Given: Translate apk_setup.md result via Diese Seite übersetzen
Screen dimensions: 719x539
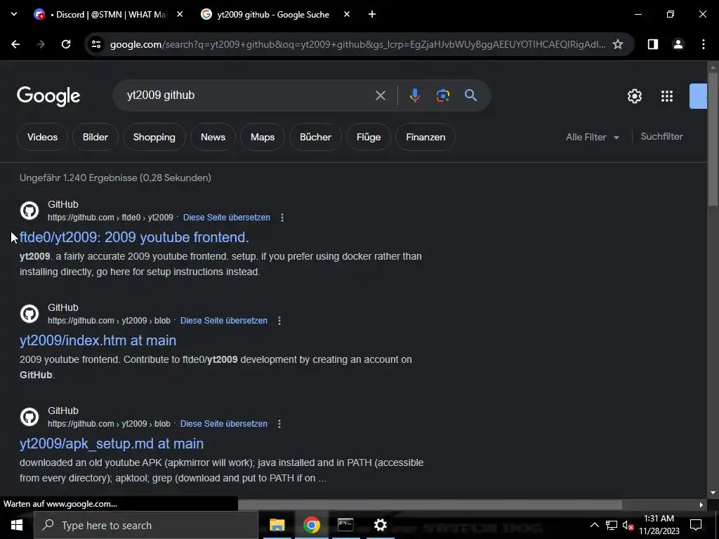Looking at the screenshot, I should coord(224,423).
